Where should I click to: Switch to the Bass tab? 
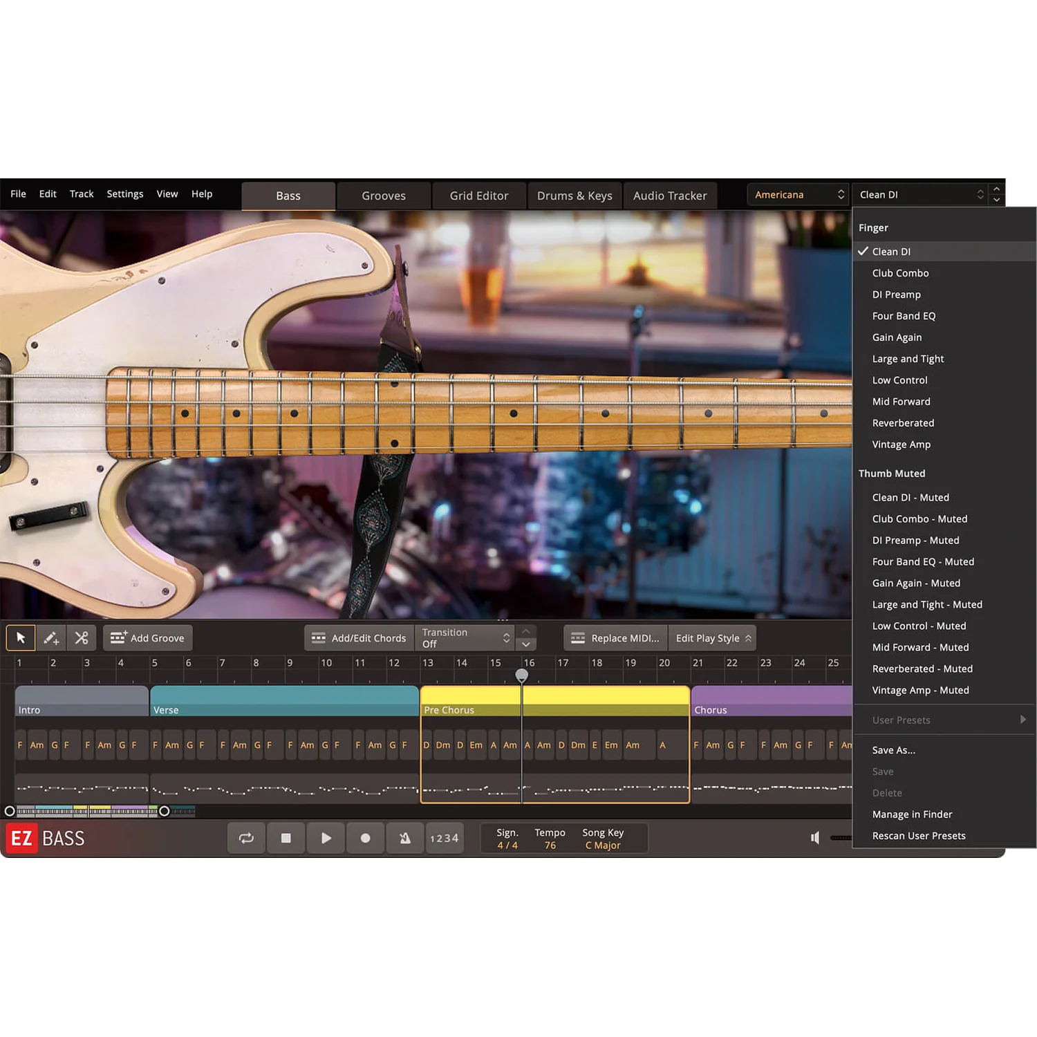point(288,196)
